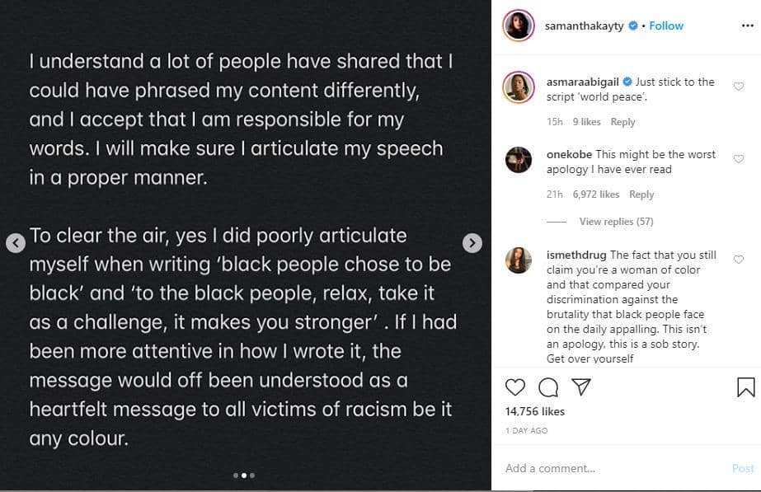The image size is (761, 492).
Task: Follow samanthakayty account
Action: point(666,26)
